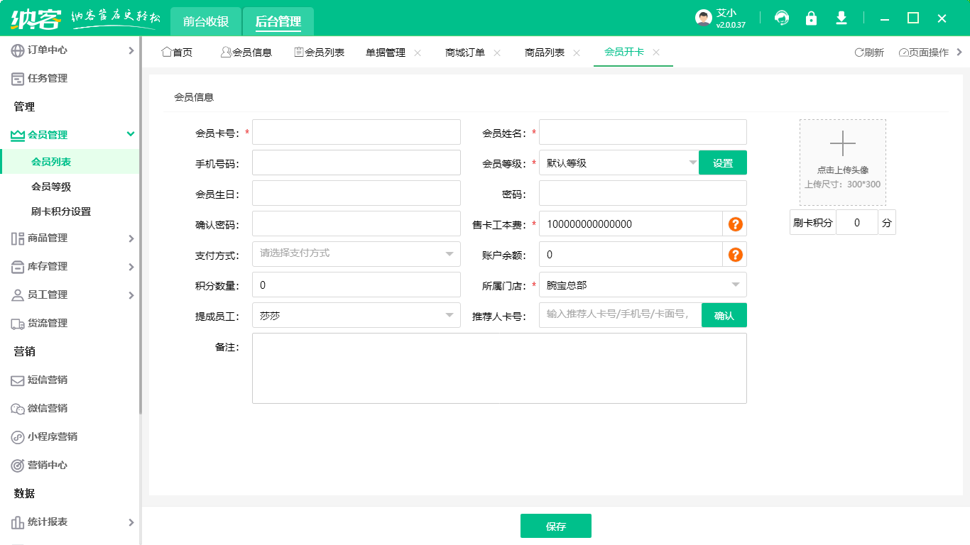Open the 支付方式 dropdown

(x=356, y=254)
